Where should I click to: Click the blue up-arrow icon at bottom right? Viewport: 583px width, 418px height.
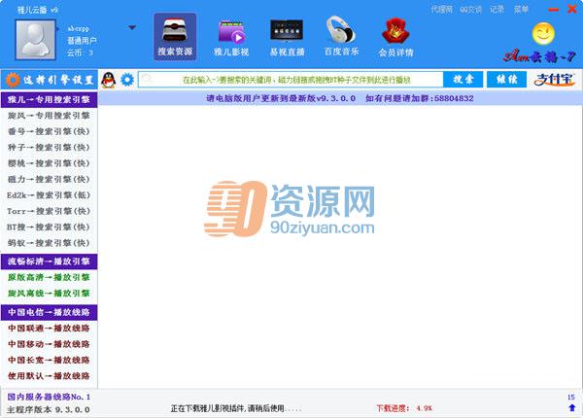tap(572, 408)
